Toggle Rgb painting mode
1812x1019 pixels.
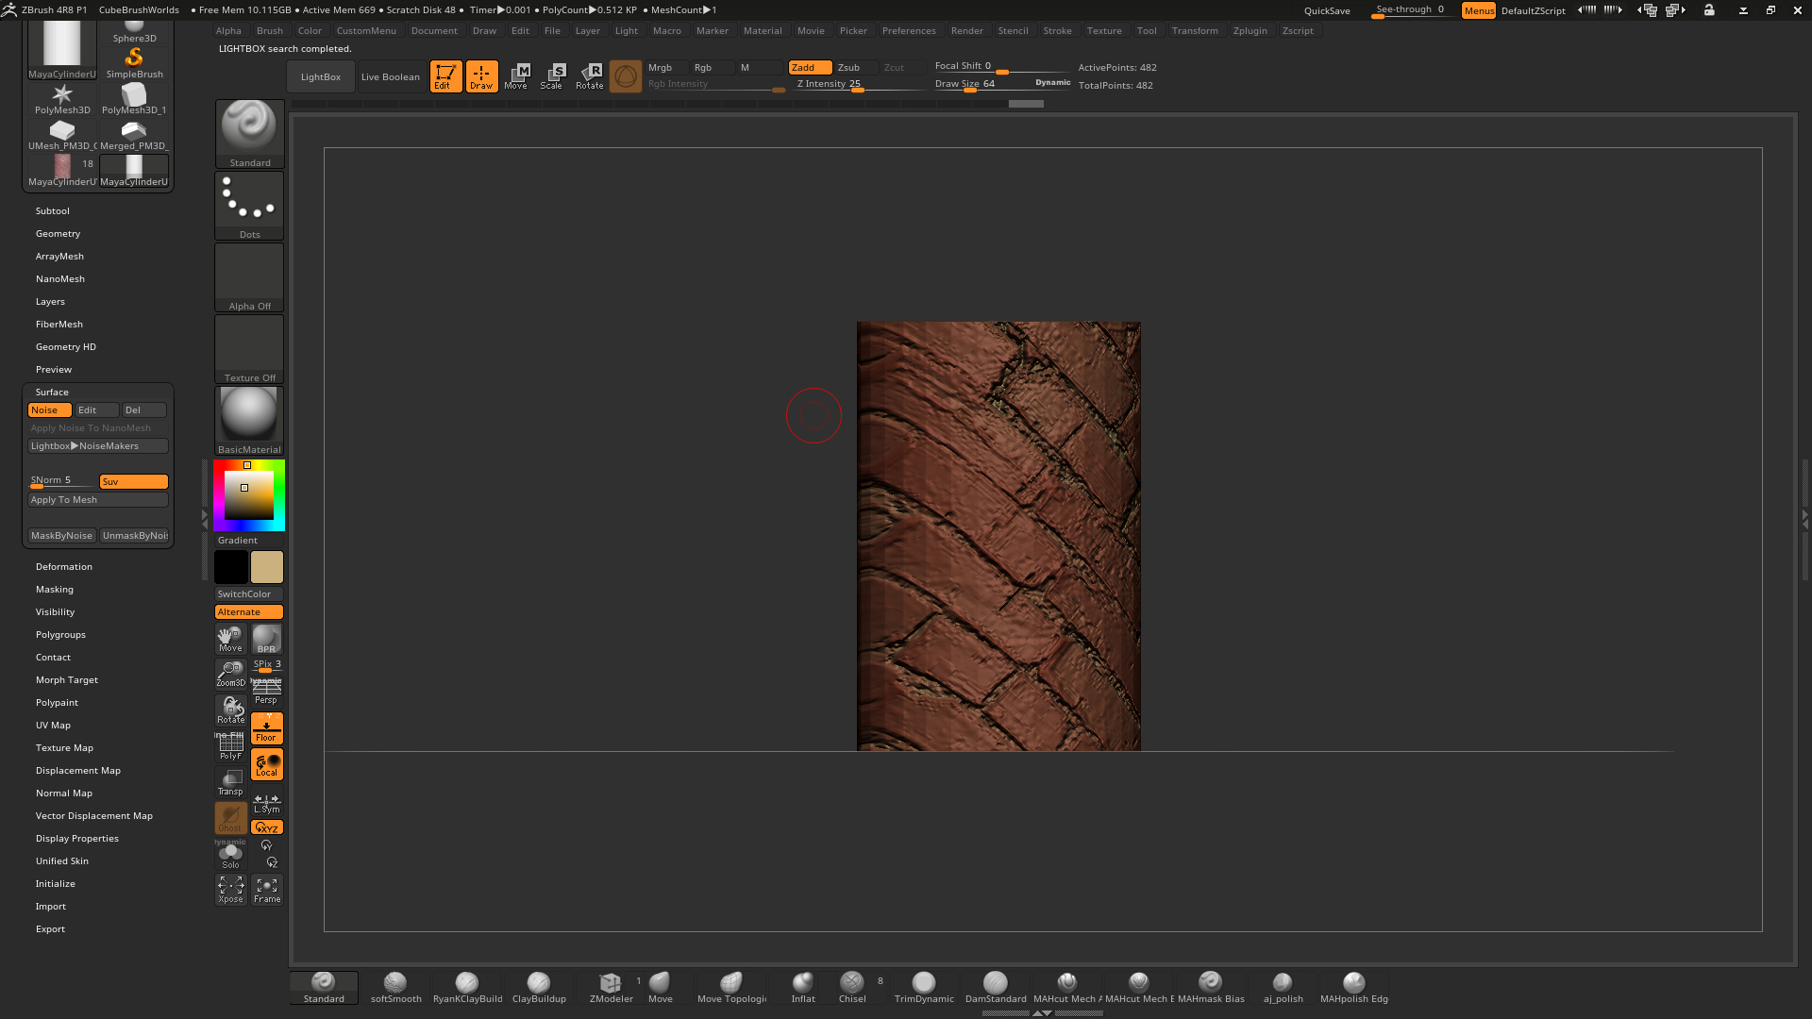(x=713, y=67)
